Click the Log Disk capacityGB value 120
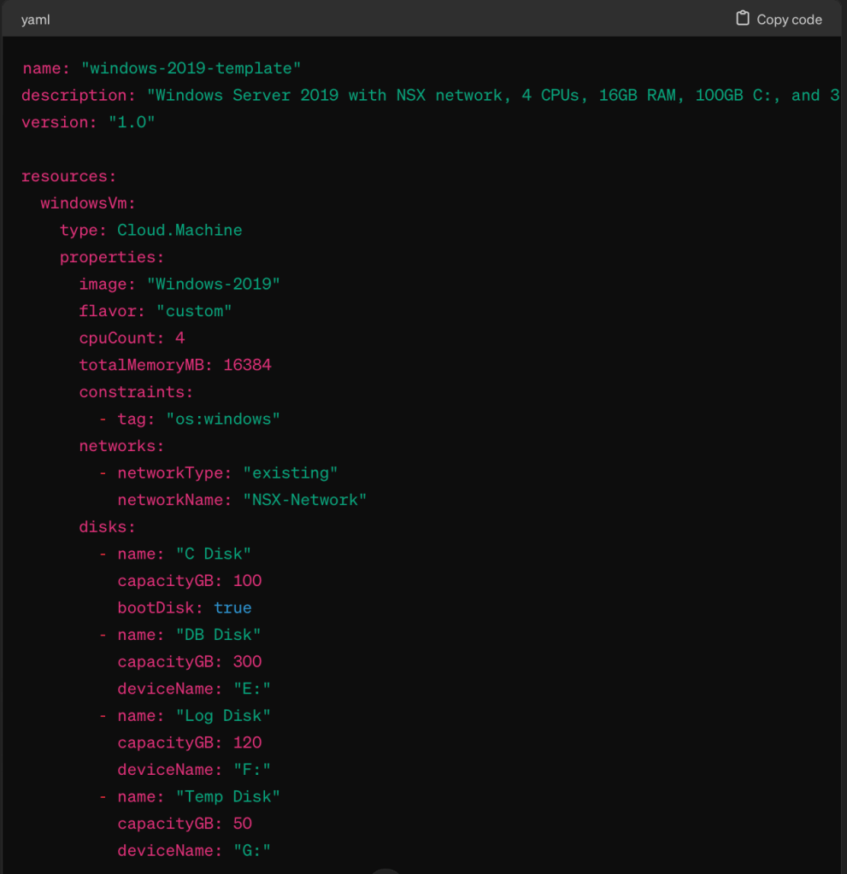The height and width of the screenshot is (874, 847). pos(247,743)
